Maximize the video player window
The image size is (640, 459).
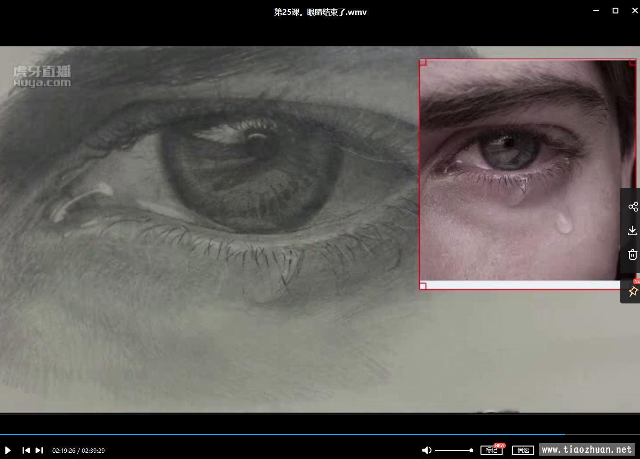pyautogui.click(x=615, y=11)
